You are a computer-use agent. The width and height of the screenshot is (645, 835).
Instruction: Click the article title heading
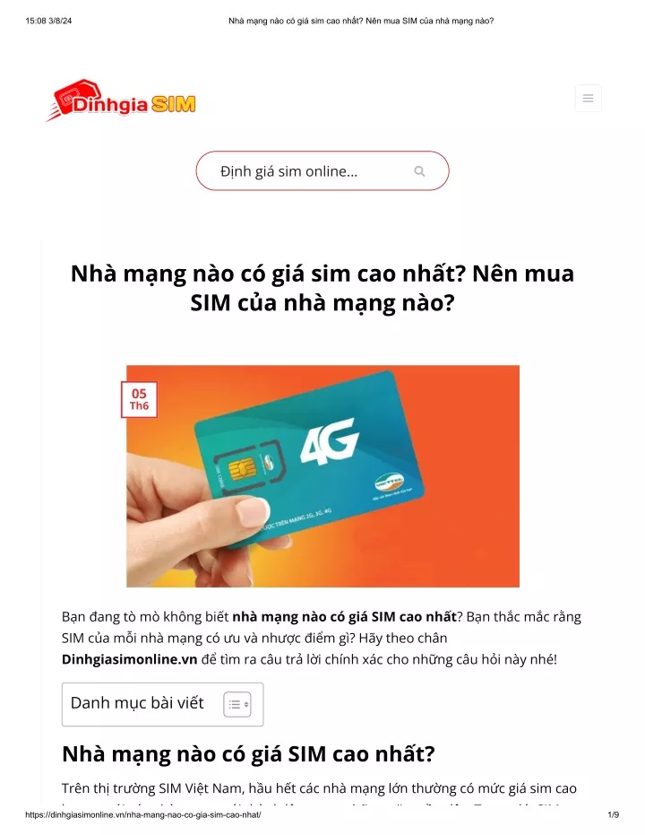coord(322,288)
